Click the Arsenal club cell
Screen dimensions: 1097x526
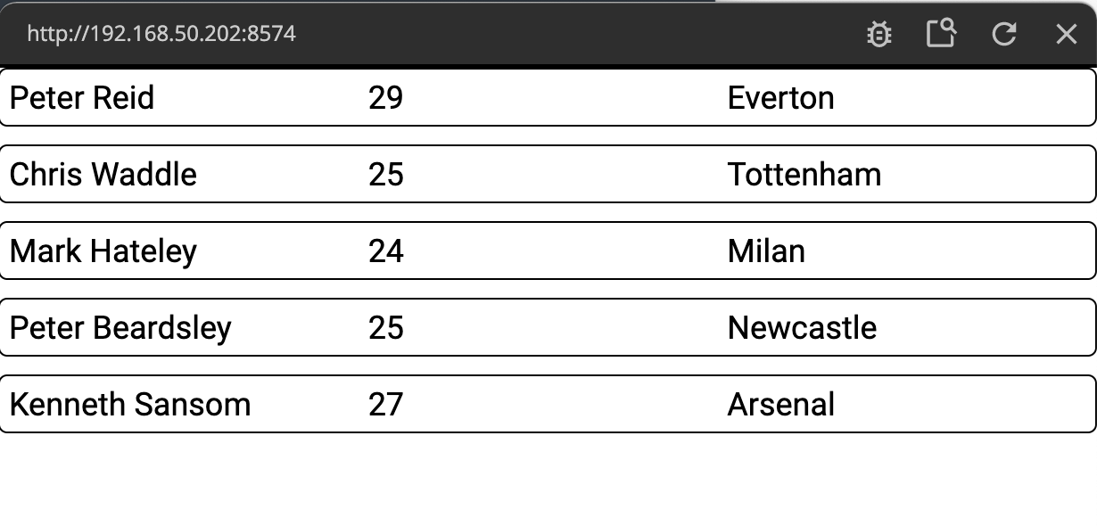click(x=780, y=404)
